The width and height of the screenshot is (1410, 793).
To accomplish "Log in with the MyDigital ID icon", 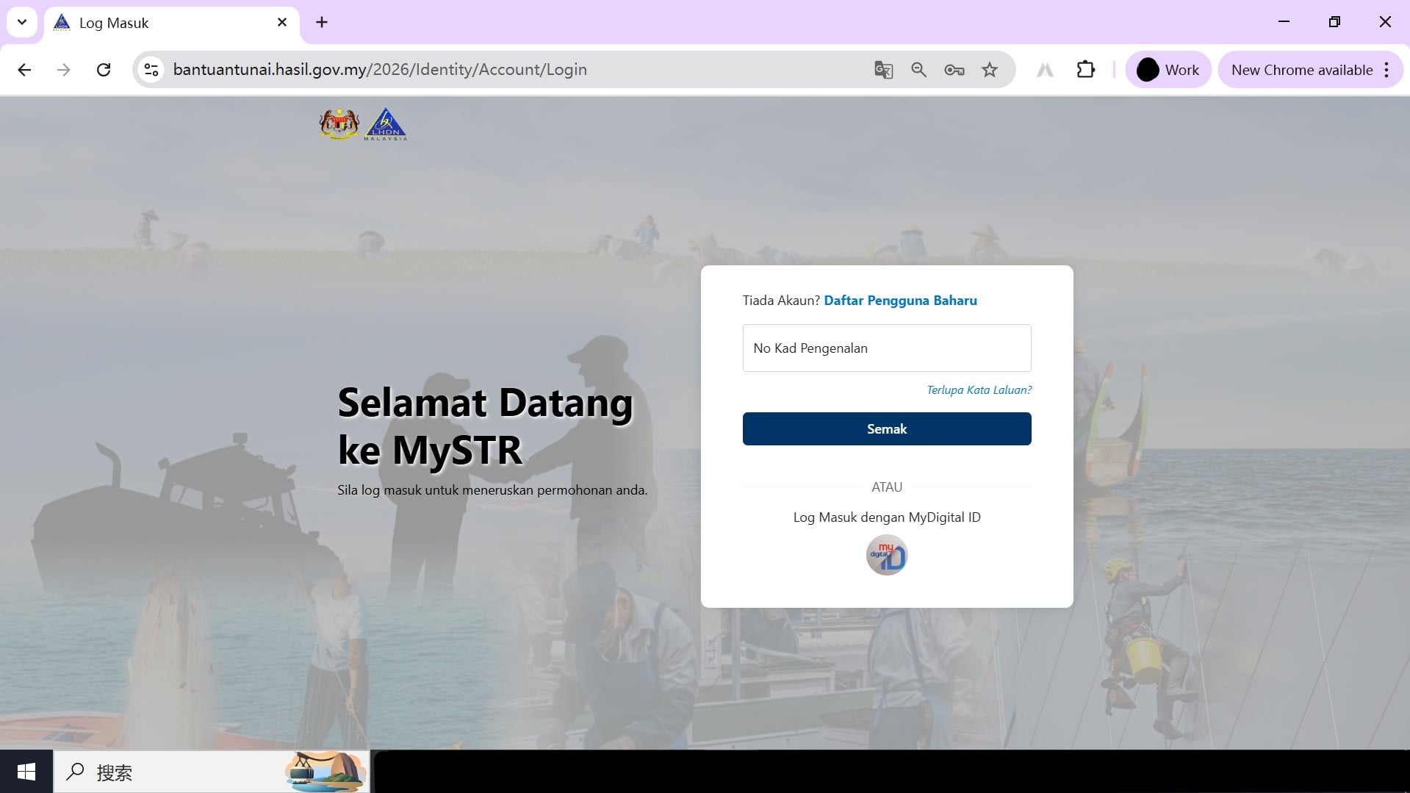I will pos(887,556).
